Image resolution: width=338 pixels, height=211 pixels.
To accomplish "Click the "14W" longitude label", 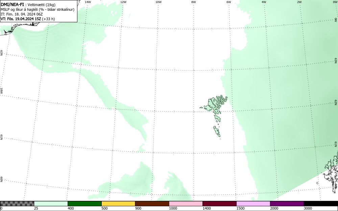I will coord(88,2).
